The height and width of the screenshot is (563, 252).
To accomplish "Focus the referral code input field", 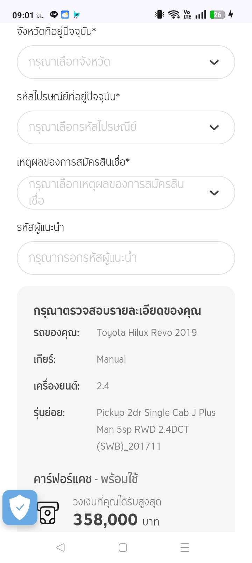I will click(126, 258).
